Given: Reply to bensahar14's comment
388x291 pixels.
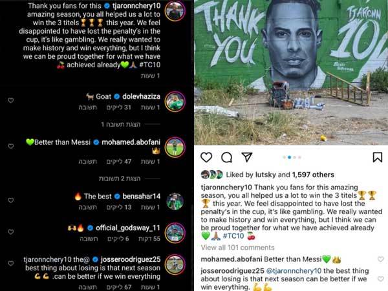Looking at the screenshot, I should (87, 208).
